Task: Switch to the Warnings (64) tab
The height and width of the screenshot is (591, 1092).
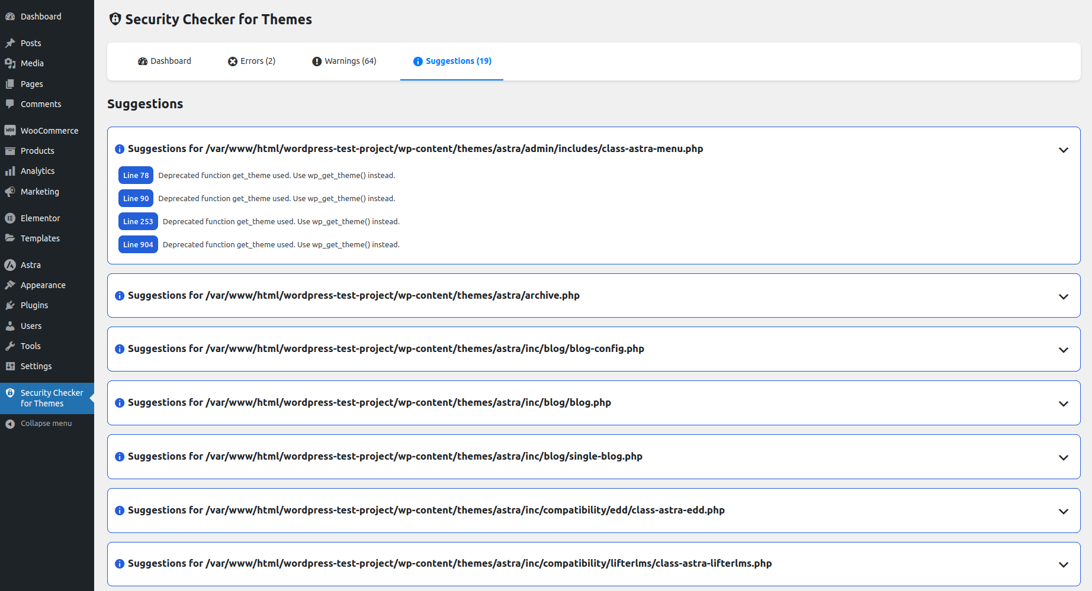Action: pos(344,61)
